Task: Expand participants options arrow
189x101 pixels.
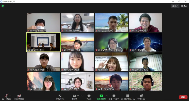Action: [x=82, y=96]
